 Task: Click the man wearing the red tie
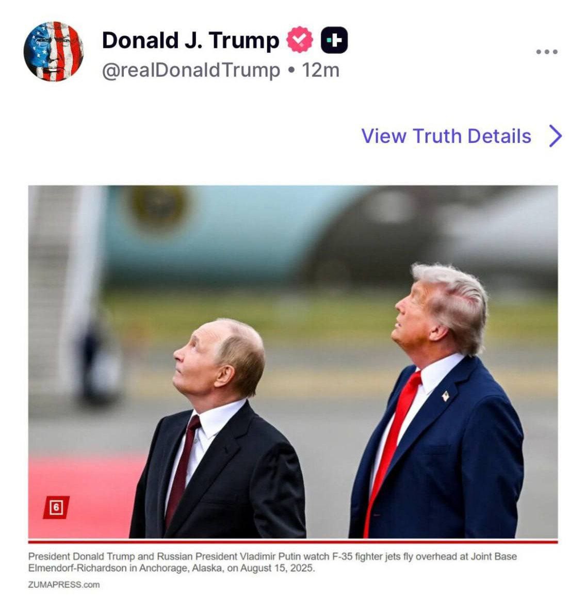click(436, 401)
